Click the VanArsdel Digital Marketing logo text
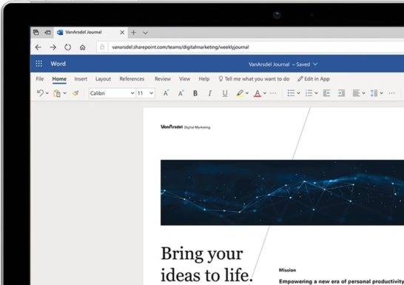This screenshot has height=285, width=404. pos(186,127)
